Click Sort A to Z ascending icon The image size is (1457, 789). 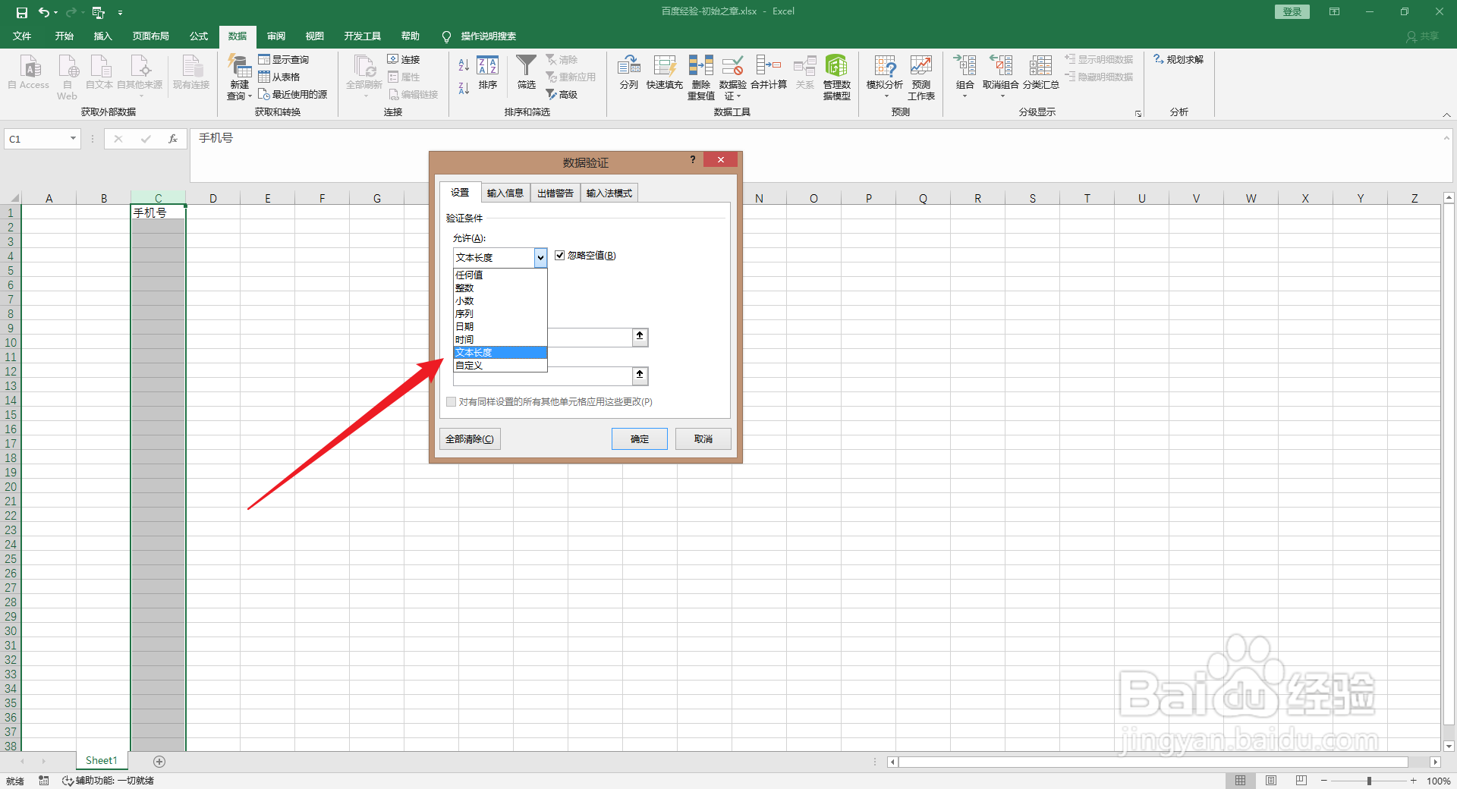pyautogui.click(x=464, y=65)
